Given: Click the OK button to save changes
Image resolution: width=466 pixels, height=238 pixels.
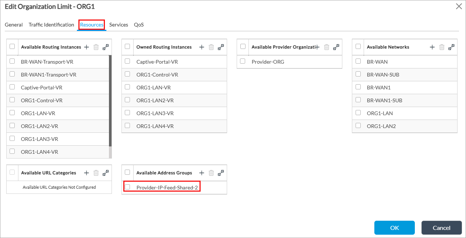Looking at the screenshot, I should (x=394, y=228).
